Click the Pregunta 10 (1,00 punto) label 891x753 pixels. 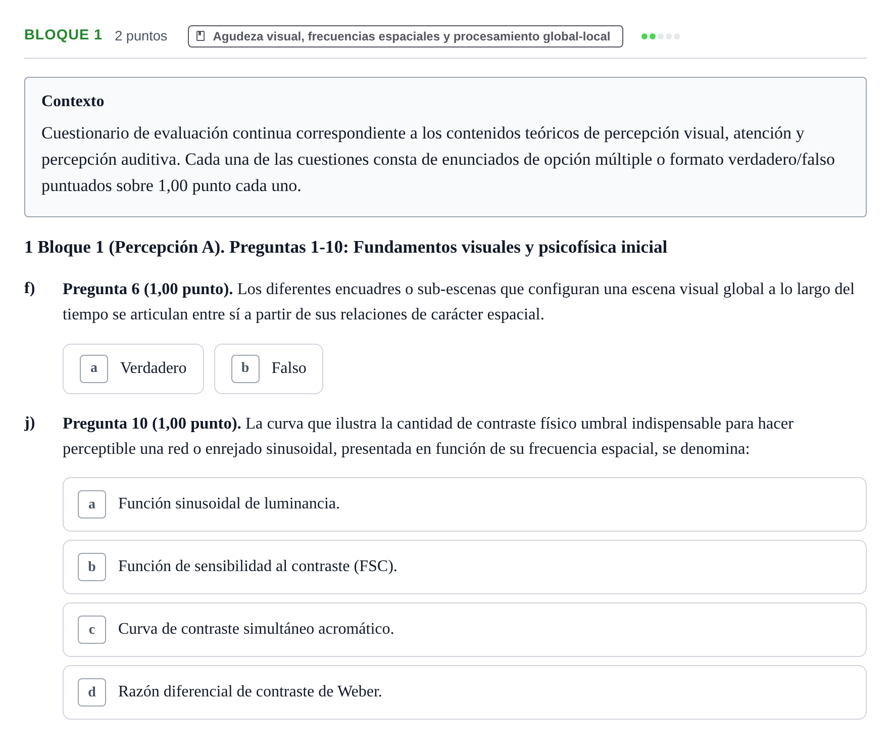point(152,423)
